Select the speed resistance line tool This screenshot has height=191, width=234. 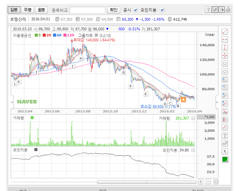[x=225, y=95]
